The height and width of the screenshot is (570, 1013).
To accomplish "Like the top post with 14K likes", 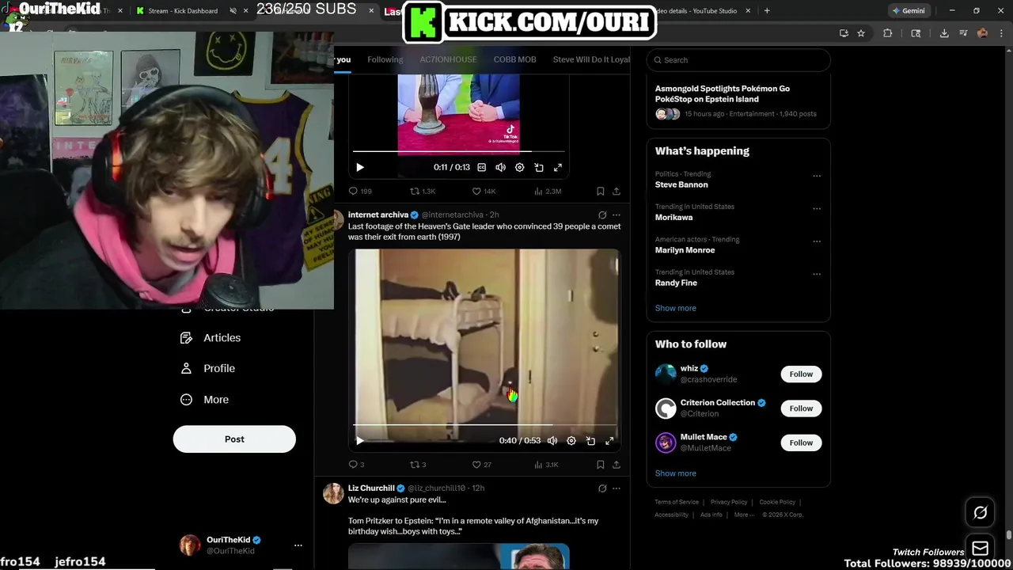I will (484, 191).
